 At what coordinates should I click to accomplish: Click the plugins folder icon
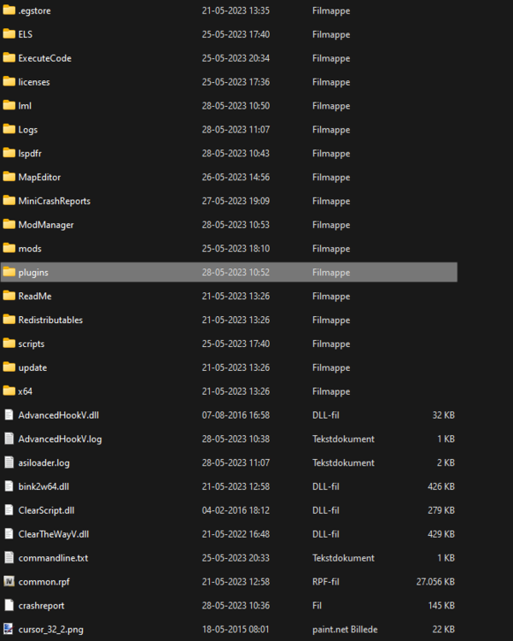pos(9,272)
